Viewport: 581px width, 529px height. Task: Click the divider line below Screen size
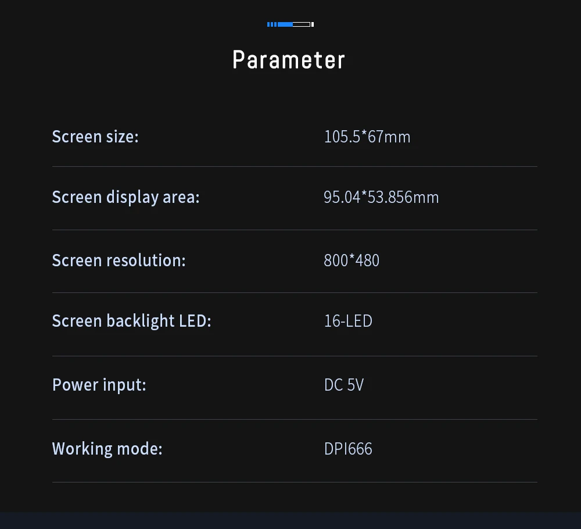tap(295, 166)
